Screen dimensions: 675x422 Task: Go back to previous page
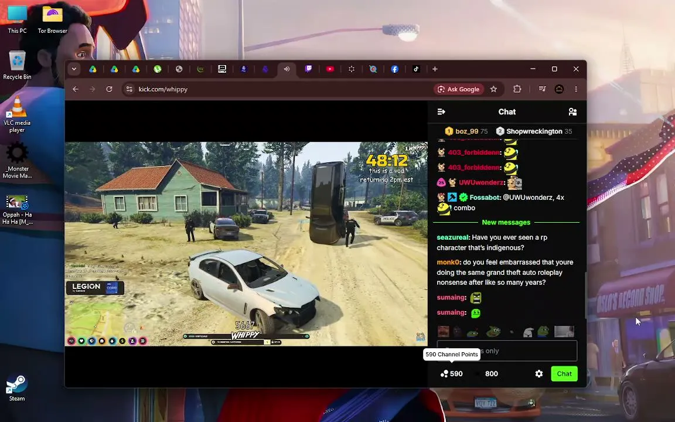tap(76, 89)
